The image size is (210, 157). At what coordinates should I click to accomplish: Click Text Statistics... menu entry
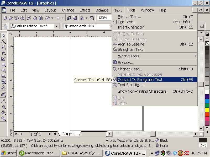pyautogui.click(x=155, y=85)
